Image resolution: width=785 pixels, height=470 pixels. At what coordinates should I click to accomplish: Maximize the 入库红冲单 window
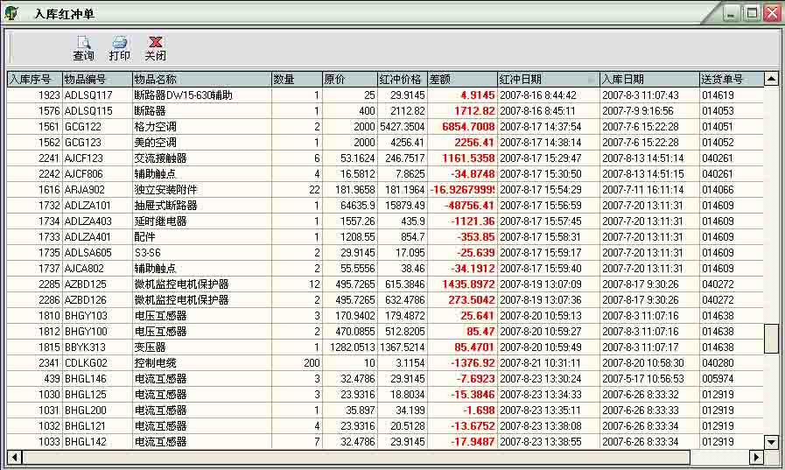[751, 13]
